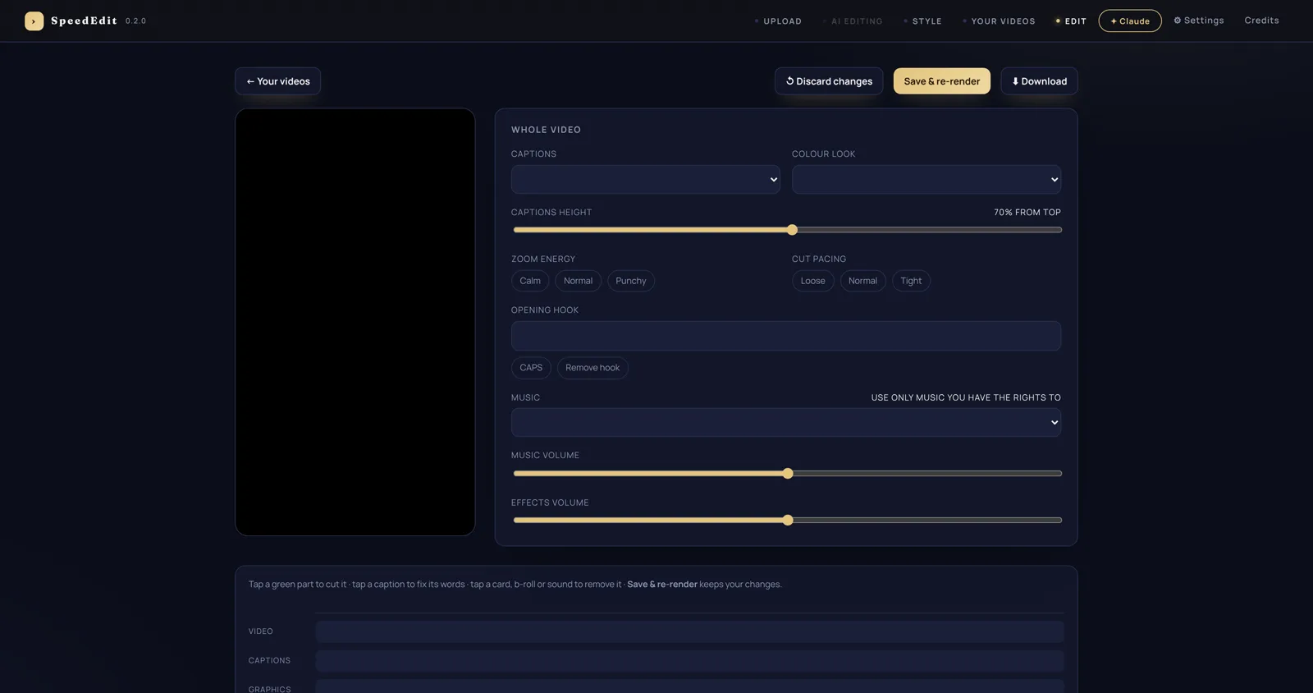Choose Calm zoom energy
Image resolution: width=1313 pixels, height=693 pixels.
tap(530, 281)
